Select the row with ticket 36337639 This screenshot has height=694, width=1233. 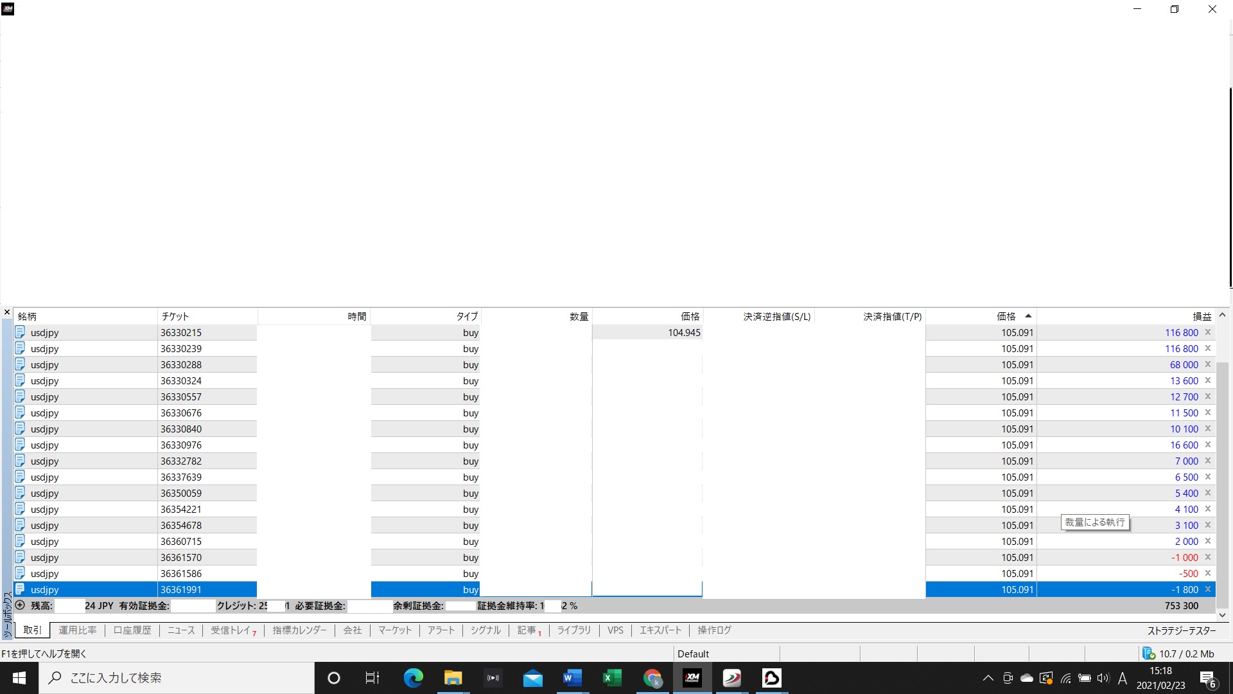[x=181, y=477]
